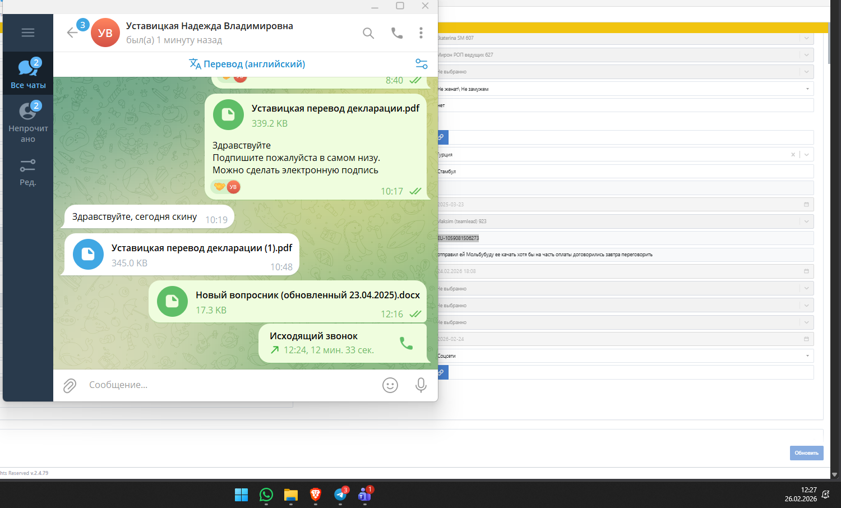Click the field containing нет
Screen dimensions: 841x508
pyautogui.click(x=625, y=105)
